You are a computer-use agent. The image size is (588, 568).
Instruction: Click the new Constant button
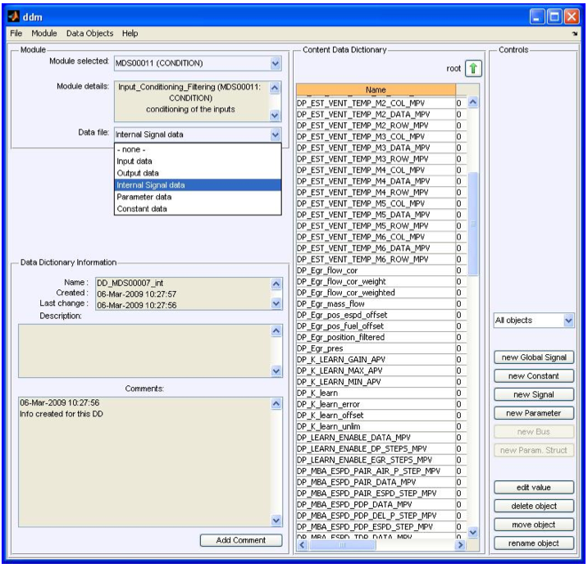point(534,375)
